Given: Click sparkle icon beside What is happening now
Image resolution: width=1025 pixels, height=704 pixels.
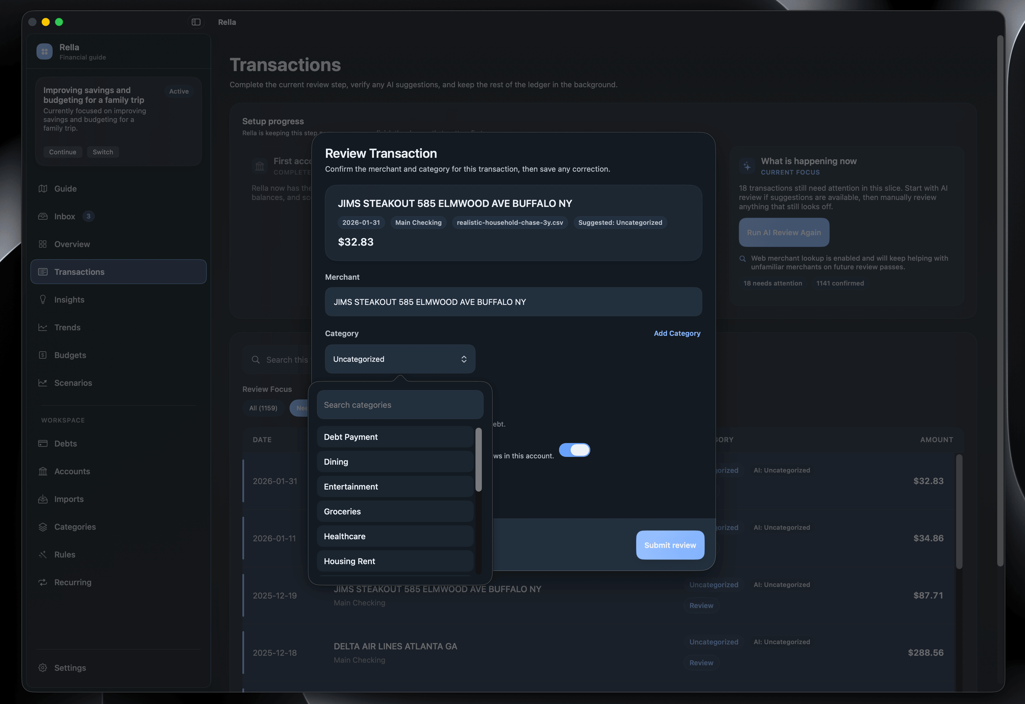Looking at the screenshot, I should click(x=747, y=166).
